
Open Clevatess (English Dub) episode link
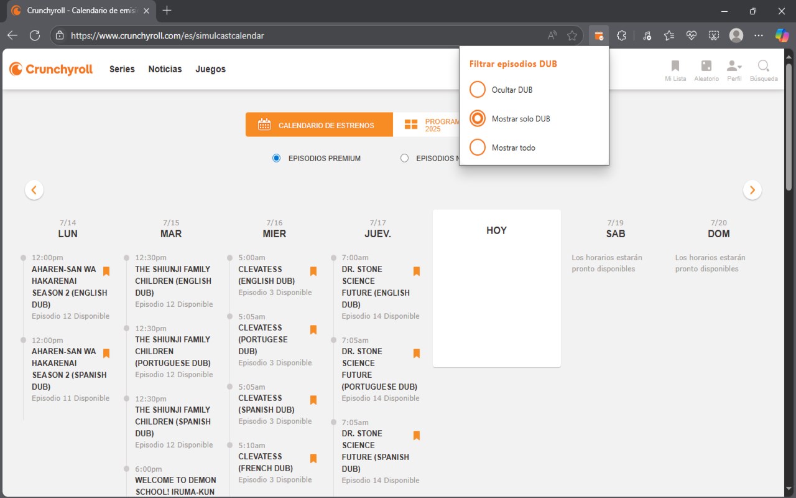coord(266,275)
